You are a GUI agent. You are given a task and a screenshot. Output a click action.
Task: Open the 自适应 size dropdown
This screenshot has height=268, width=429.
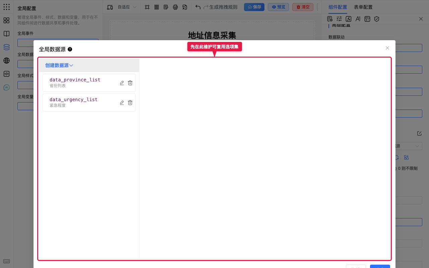tap(127, 7)
